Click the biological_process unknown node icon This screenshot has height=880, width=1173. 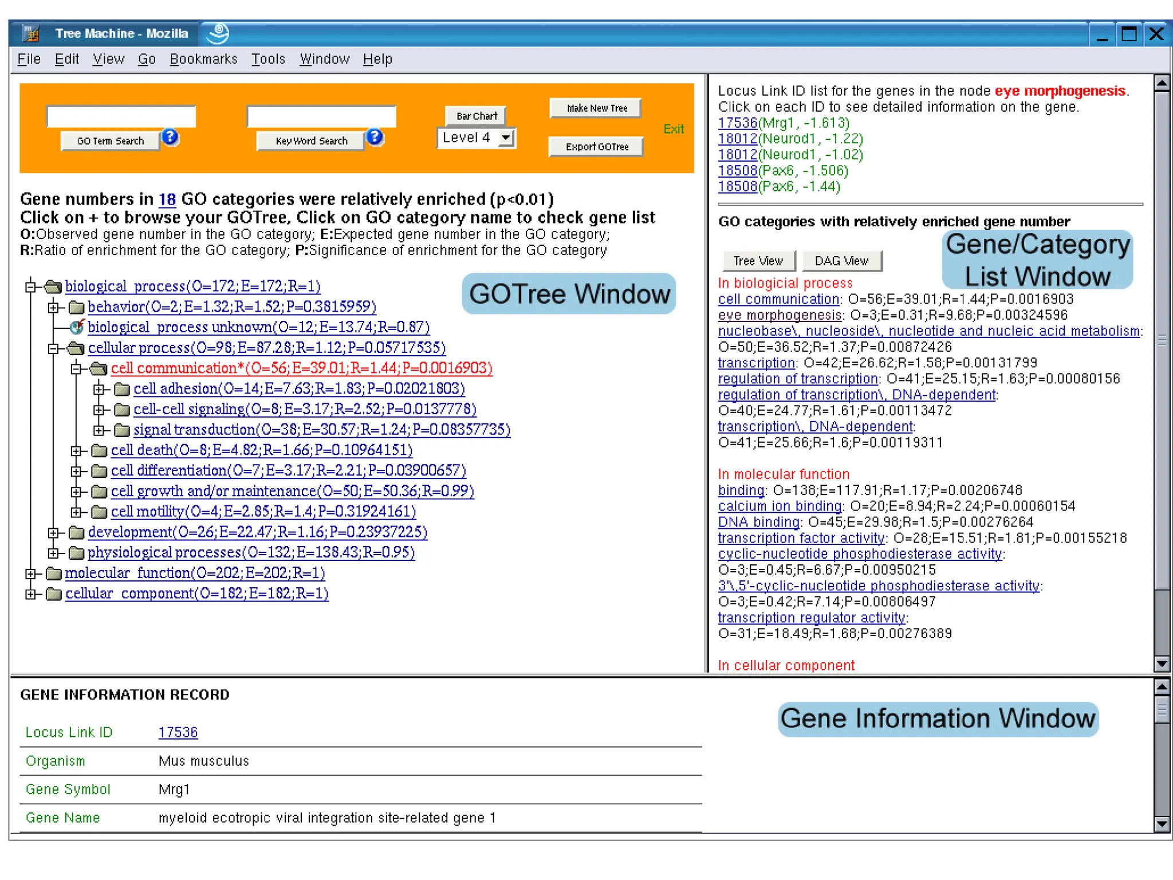pyautogui.click(x=76, y=327)
